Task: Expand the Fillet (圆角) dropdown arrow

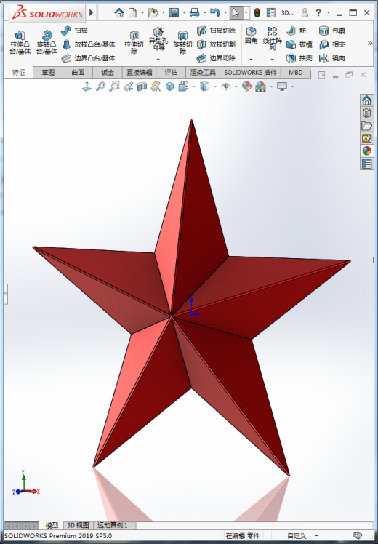Action: tap(251, 60)
